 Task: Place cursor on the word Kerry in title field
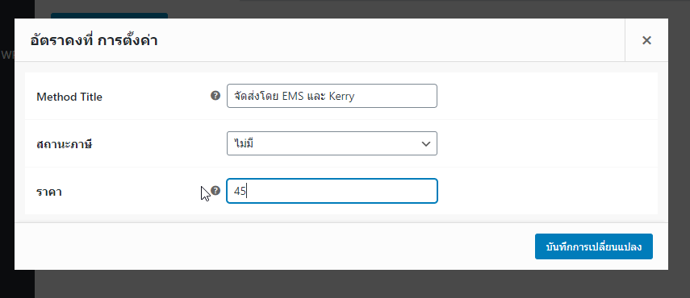tap(341, 96)
